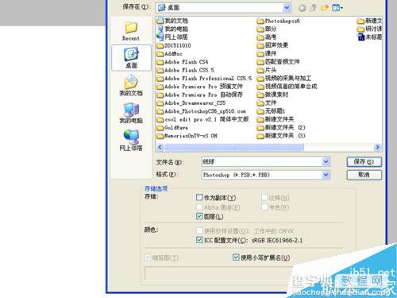Open 网上邻居 in the places sidebar

pyautogui.click(x=131, y=141)
